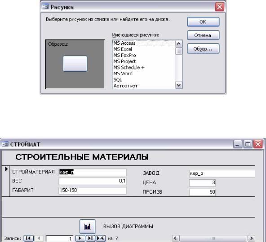Click the ЦЕНА label
Viewport: 266px width, 242px height.
(x=149, y=182)
